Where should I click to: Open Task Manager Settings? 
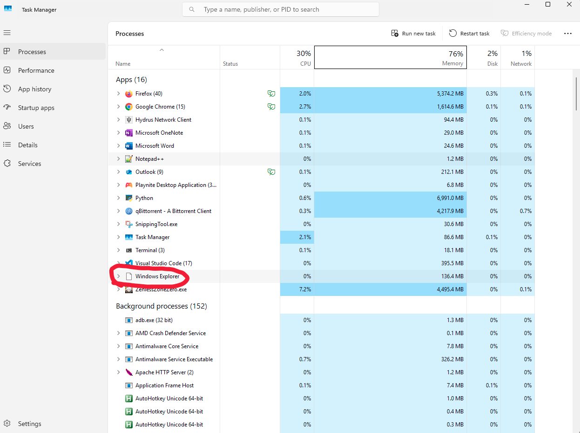point(53,424)
